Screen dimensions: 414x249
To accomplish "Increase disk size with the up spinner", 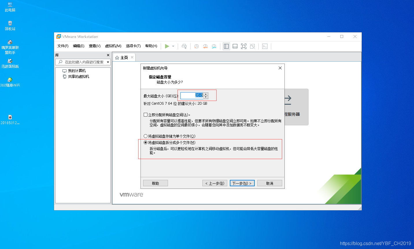I will [x=206, y=94].
